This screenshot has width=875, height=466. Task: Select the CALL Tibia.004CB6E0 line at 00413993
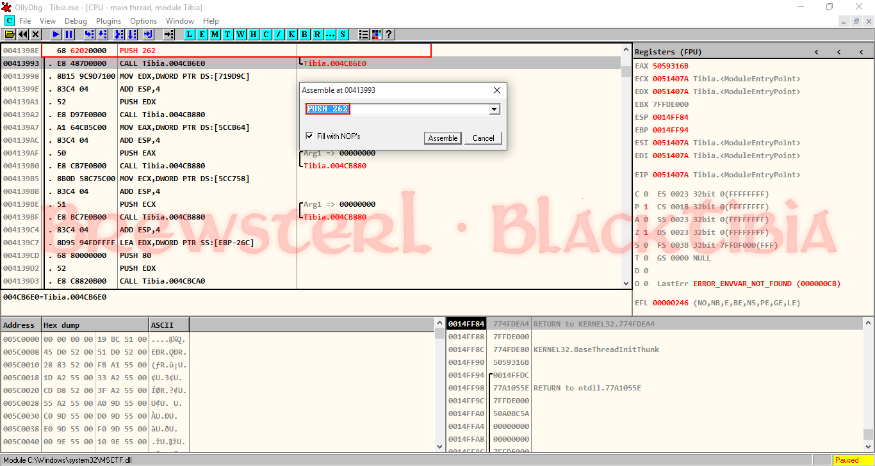pyautogui.click(x=311, y=63)
